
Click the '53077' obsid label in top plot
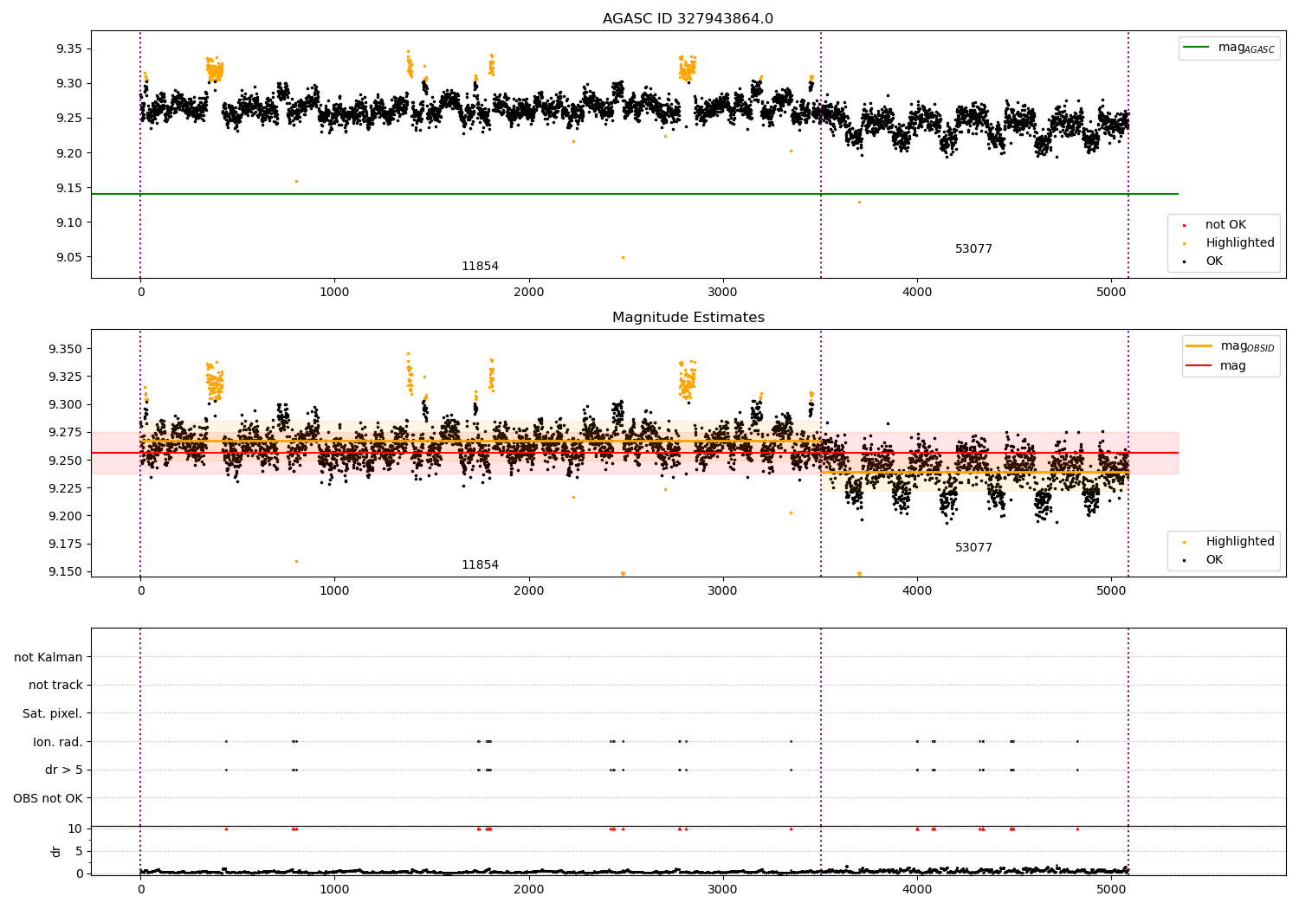[973, 249]
